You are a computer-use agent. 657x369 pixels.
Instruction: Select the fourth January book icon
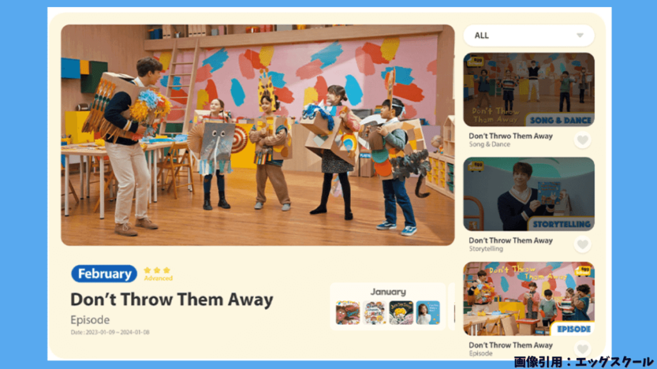coord(428,313)
